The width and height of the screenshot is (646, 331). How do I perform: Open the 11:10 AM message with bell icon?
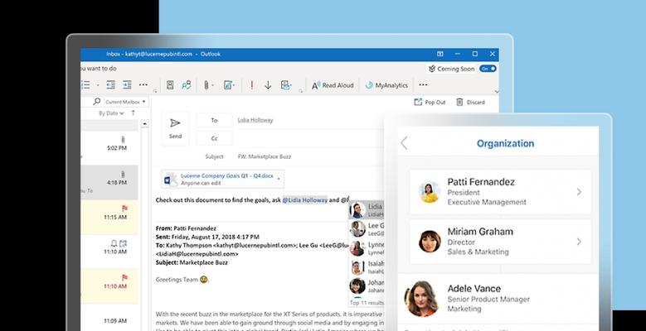(x=109, y=252)
